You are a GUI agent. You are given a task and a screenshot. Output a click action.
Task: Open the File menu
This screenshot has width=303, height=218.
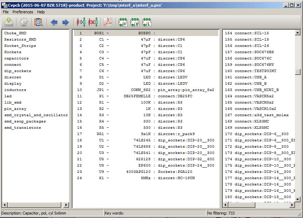point(6,12)
